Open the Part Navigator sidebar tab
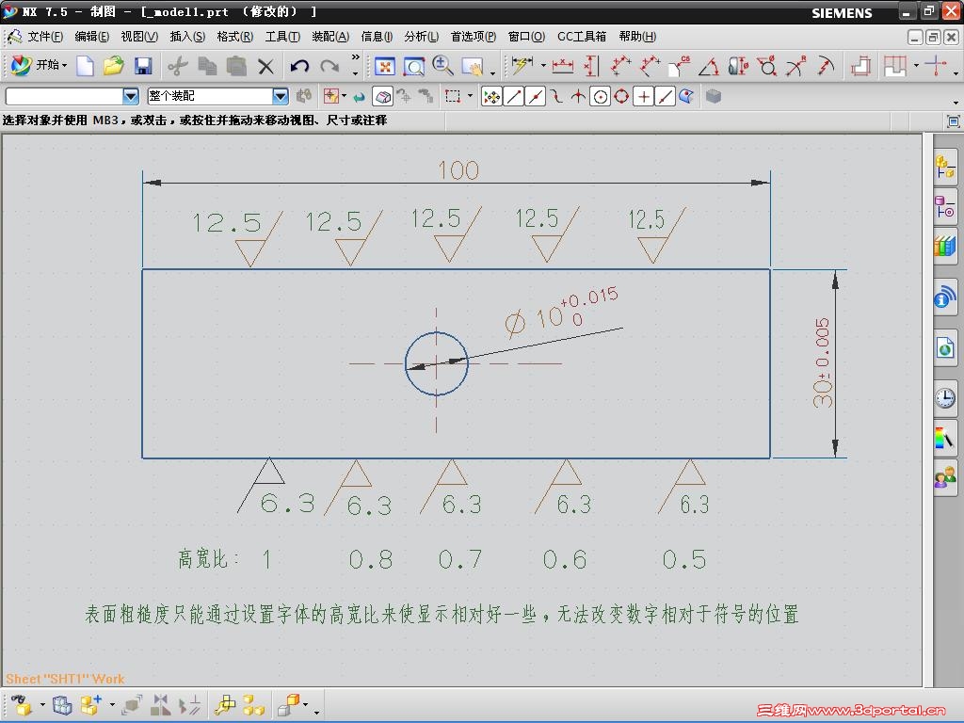Image resolution: width=964 pixels, height=723 pixels. point(945,207)
